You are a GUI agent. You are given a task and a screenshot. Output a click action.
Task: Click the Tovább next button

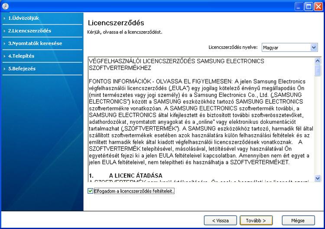[x=256, y=220]
